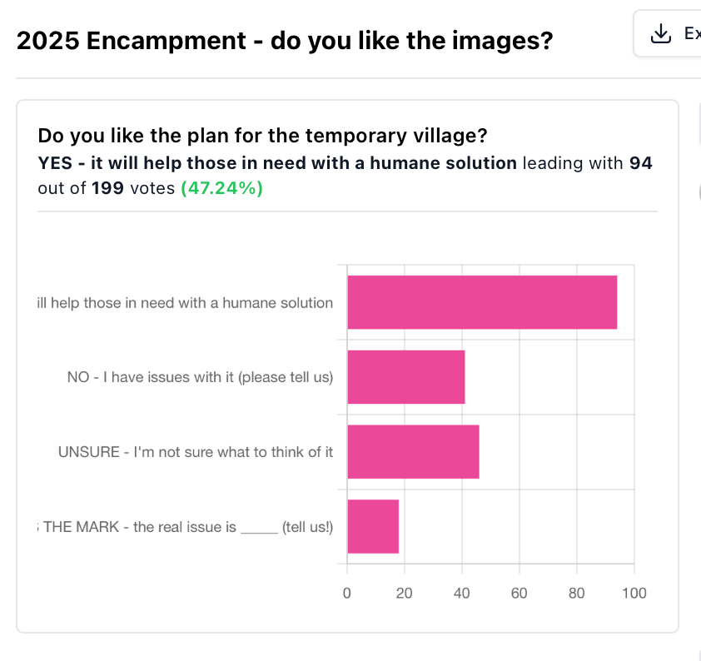Select the UNSURE bar in chart
This screenshot has height=661, width=701.
(413, 452)
